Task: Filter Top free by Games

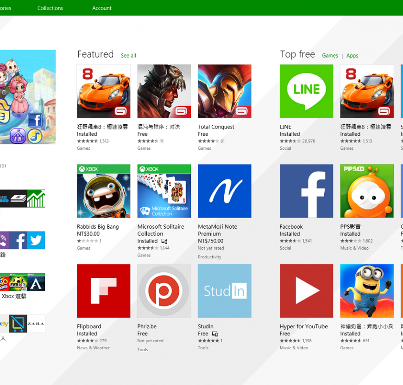Action: (x=330, y=56)
